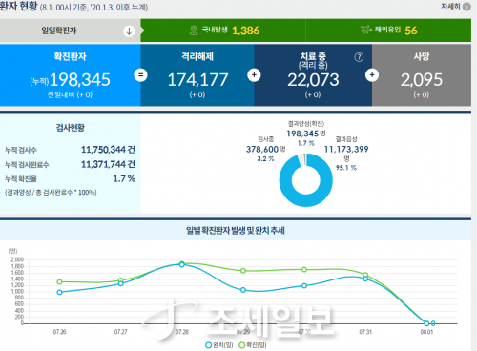Open the 자세히 details link
The image size is (477, 351).
(450, 7)
